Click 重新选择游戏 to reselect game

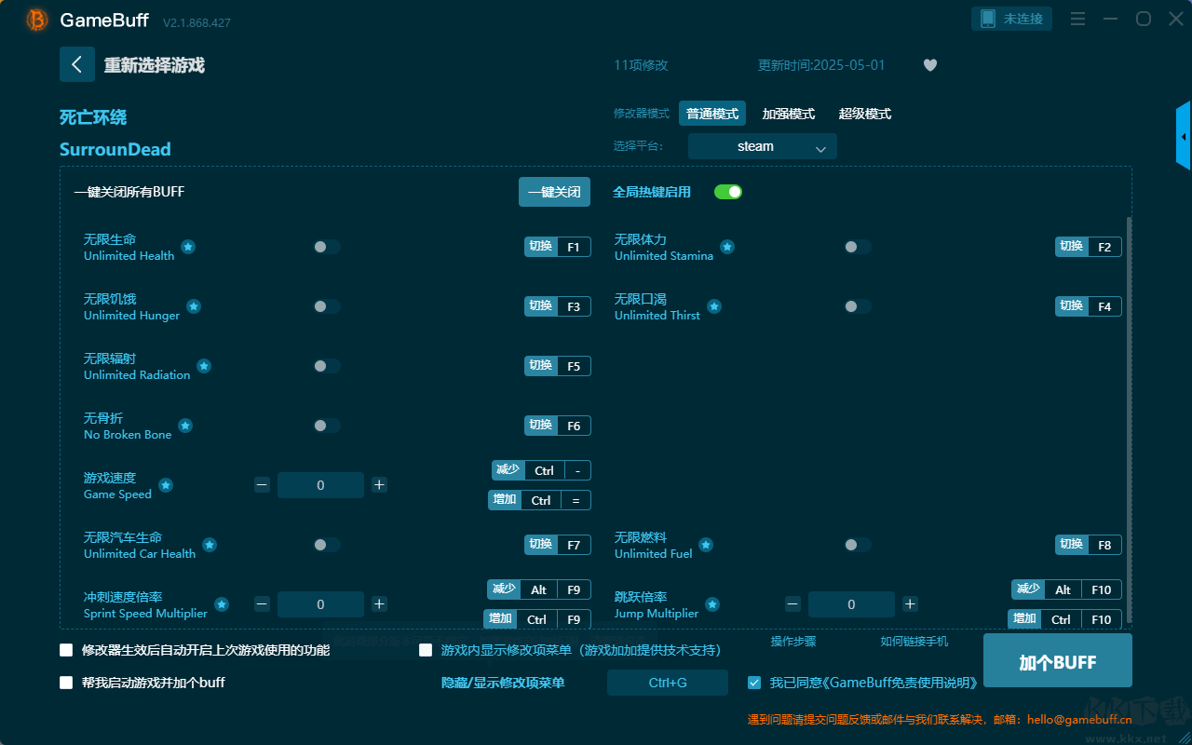[155, 65]
